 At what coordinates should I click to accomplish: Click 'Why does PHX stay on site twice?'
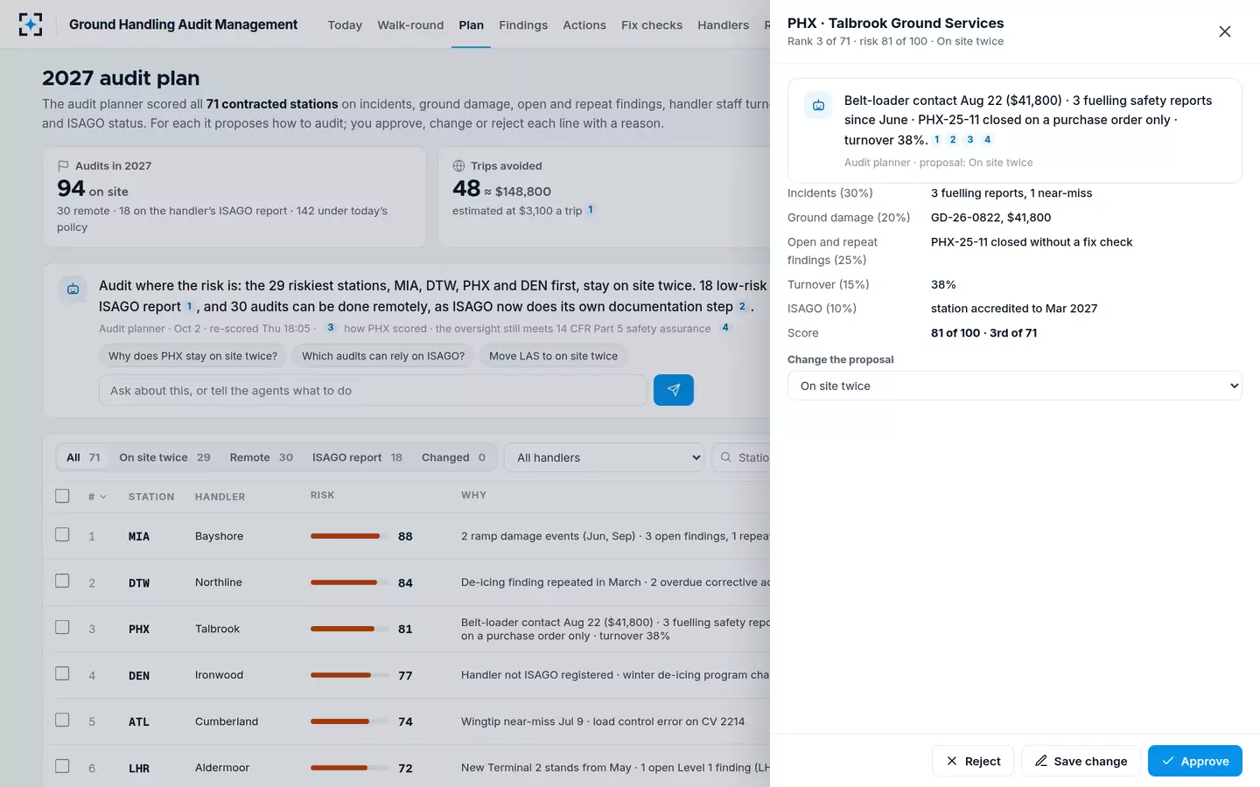click(192, 356)
